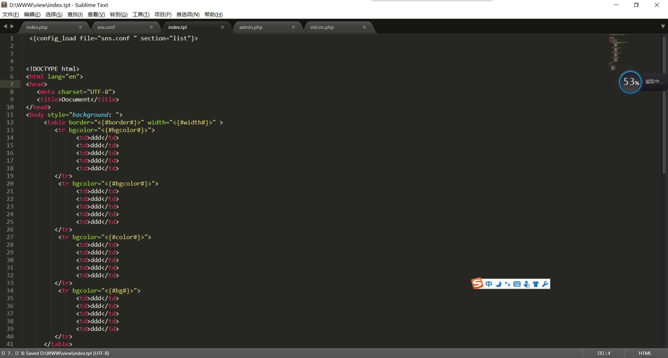
Task: Close the Sublime Text window
Action: tap(657, 5)
